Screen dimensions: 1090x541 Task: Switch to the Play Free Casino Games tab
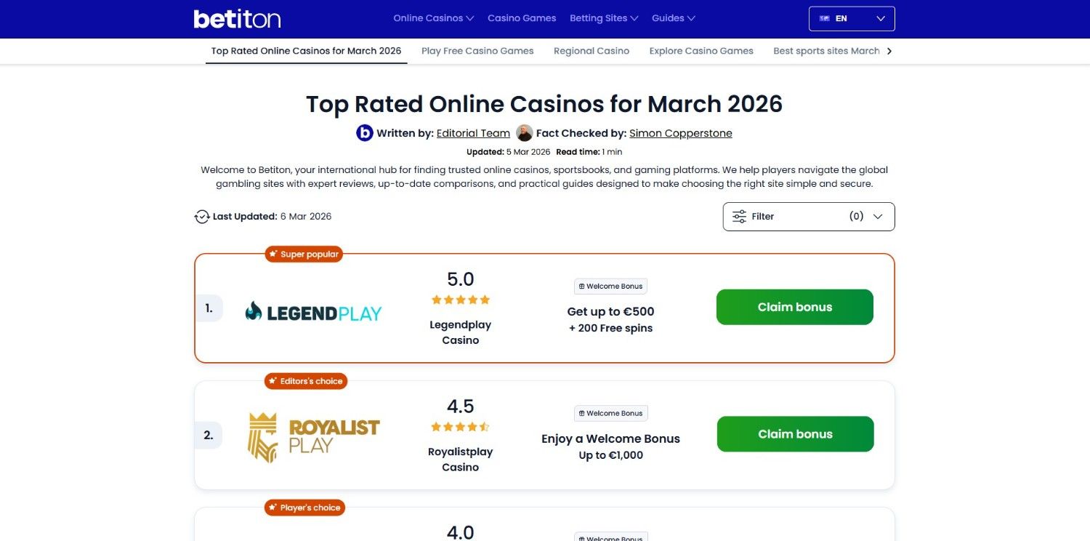477,51
